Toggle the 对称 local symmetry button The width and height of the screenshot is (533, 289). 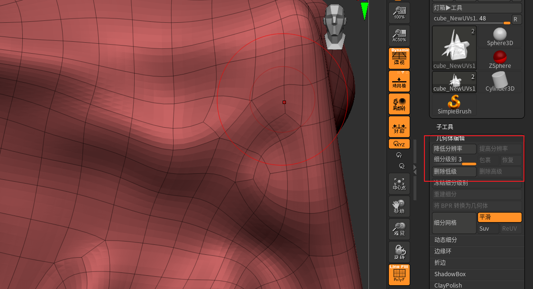coord(399,127)
